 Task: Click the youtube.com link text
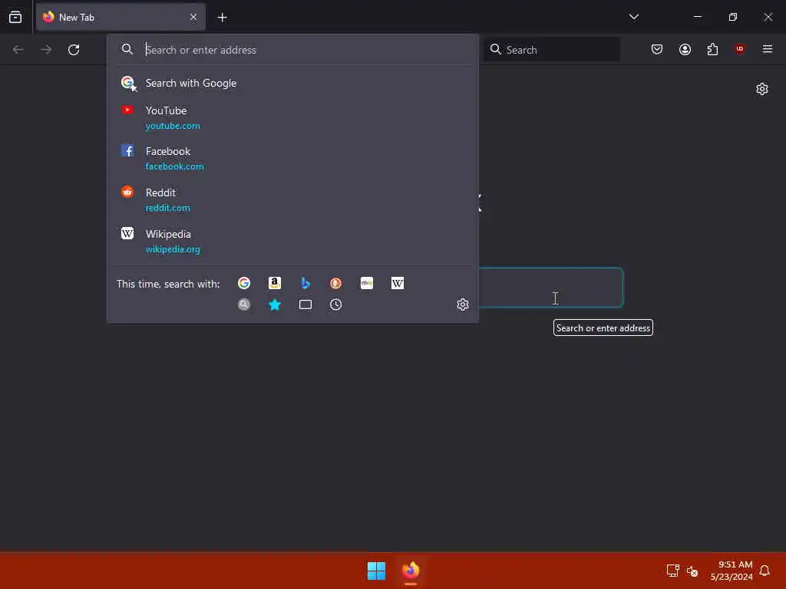173,126
